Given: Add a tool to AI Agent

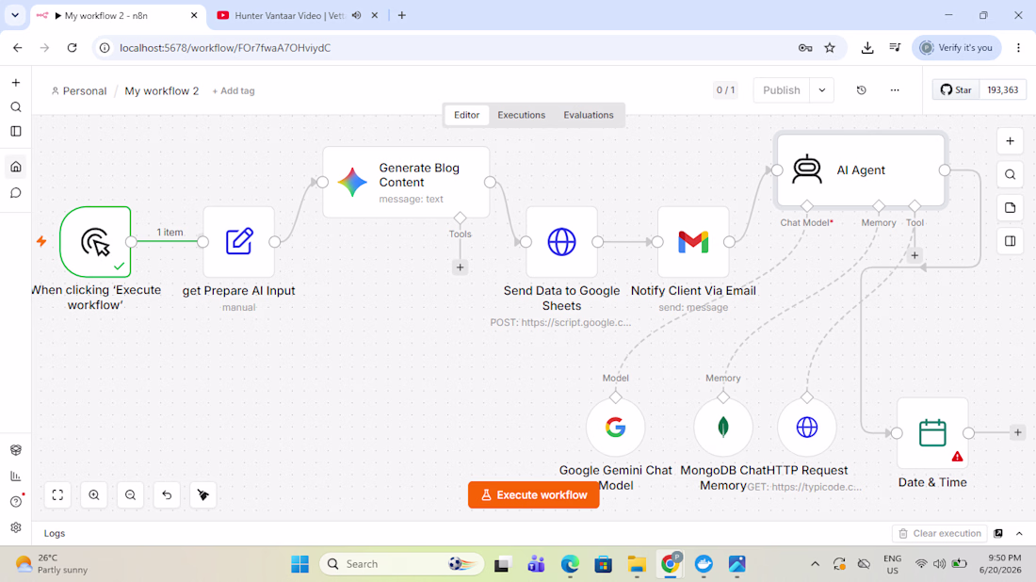Looking at the screenshot, I should (915, 255).
